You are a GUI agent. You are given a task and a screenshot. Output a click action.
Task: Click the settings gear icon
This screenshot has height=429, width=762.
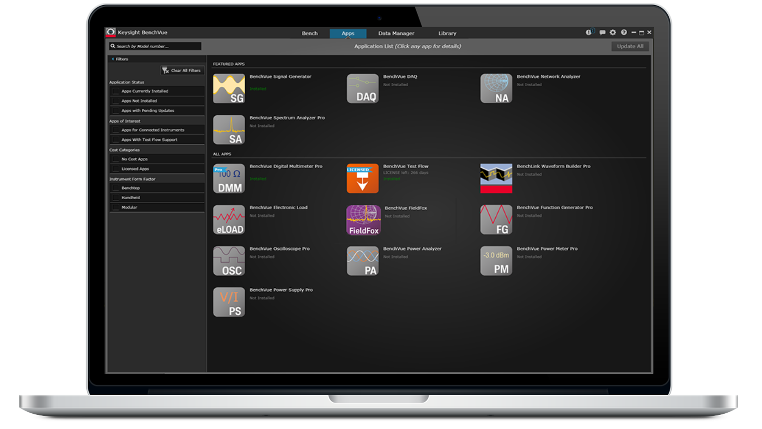pos(613,32)
